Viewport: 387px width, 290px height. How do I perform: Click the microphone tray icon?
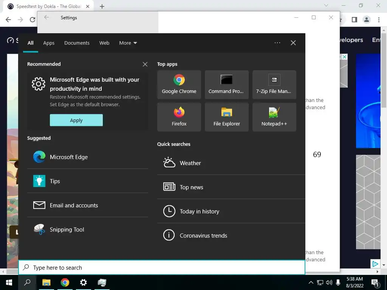338,282
